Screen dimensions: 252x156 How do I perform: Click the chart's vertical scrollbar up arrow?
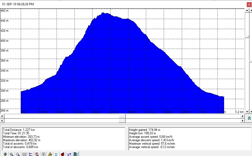[x=247, y=10]
